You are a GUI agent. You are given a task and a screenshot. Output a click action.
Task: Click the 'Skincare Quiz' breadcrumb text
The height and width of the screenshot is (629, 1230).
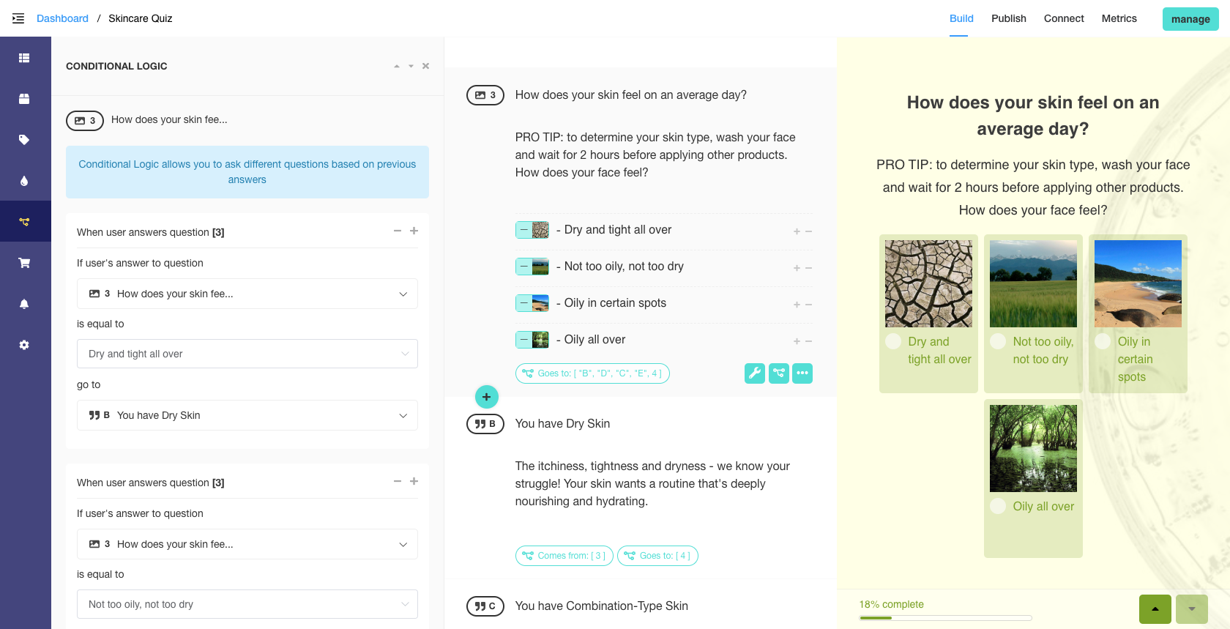141,18
